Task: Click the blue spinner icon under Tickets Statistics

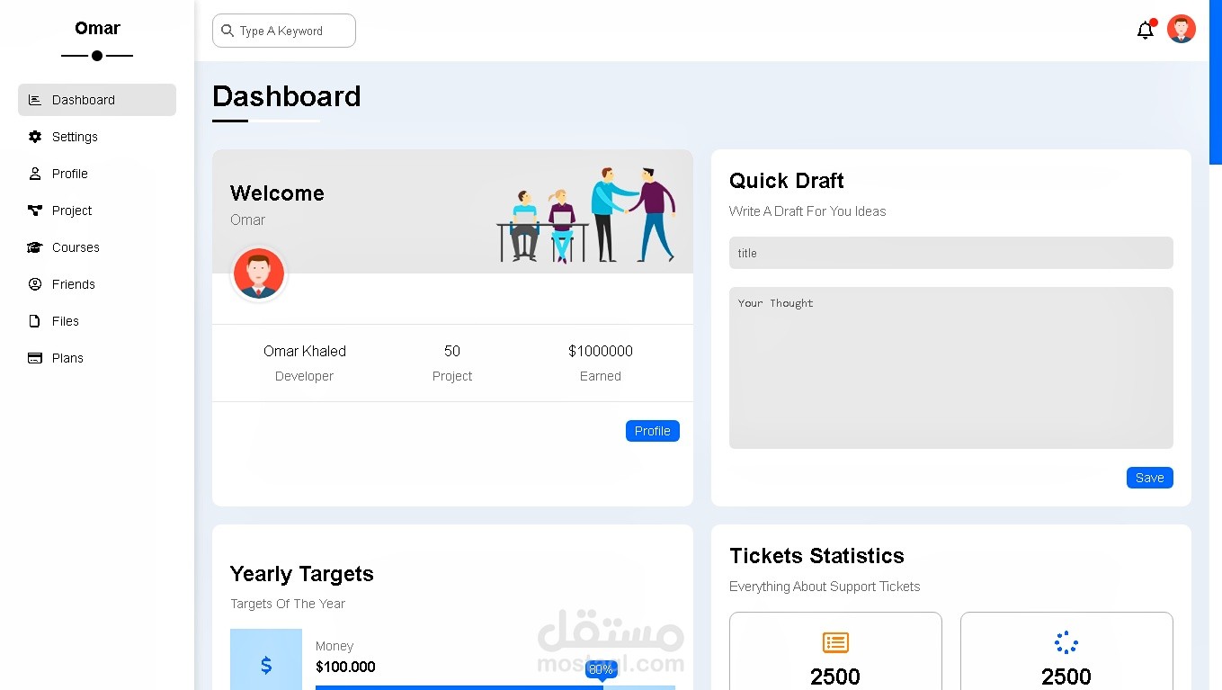Action: coord(1066,642)
